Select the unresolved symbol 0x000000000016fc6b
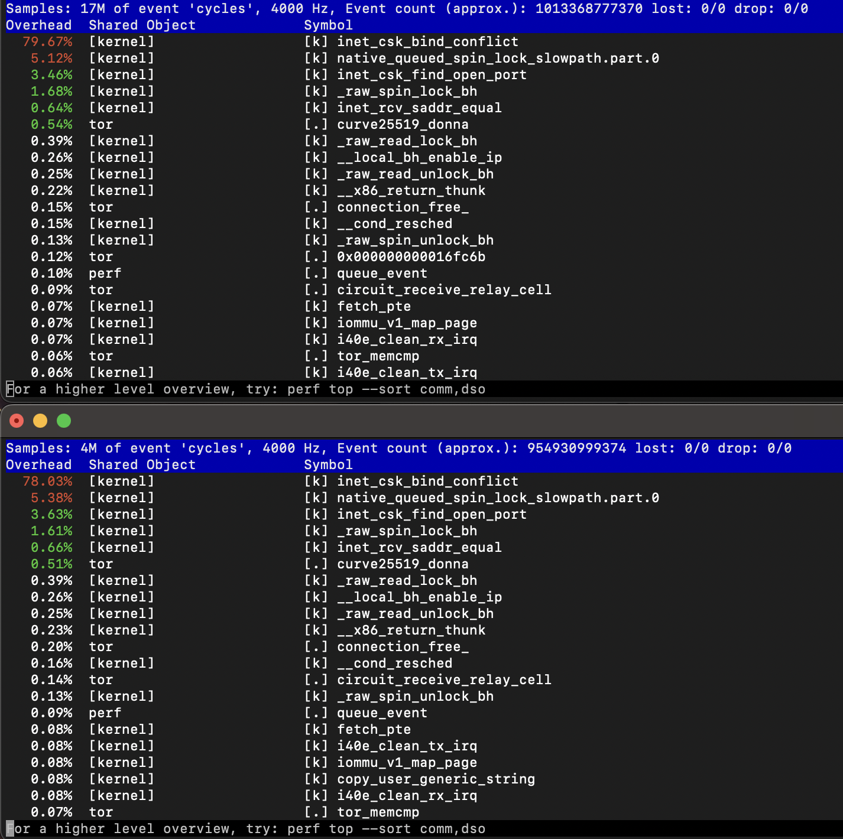The width and height of the screenshot is (843, 839). [x=411, y=257]
